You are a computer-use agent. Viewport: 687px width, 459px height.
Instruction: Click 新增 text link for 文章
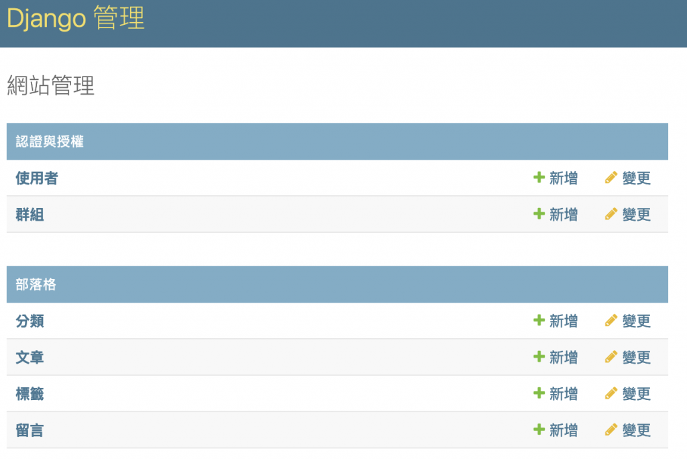click(564, 357)
